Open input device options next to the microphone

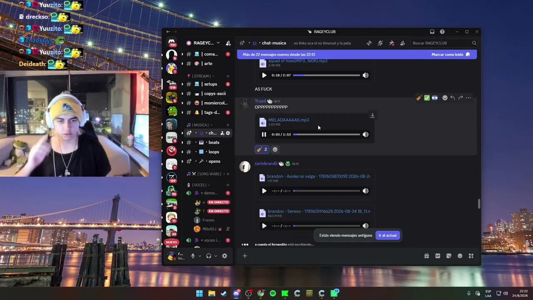pyautogui.click(x=200, y=256)
